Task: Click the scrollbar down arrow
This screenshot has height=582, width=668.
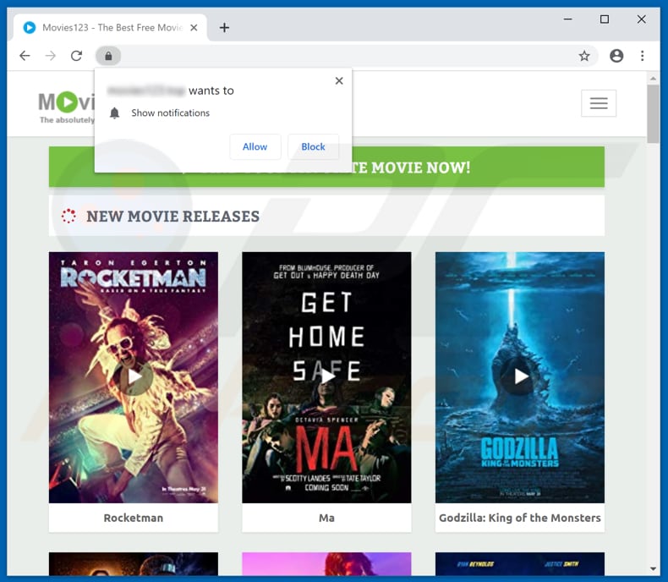Action: tap(653, 568)
